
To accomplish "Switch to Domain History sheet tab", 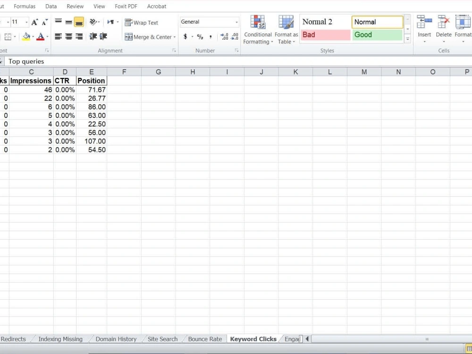I will 116,339.
